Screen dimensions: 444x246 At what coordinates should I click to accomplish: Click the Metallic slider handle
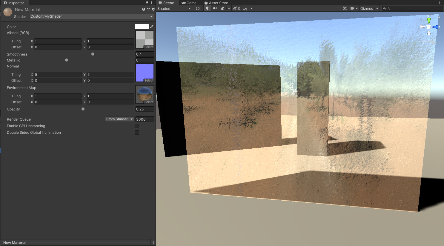[67, 60]
